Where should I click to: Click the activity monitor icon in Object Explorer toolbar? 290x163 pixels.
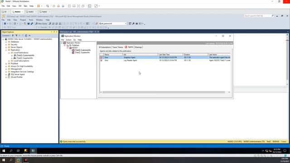[x=29, y=35]
